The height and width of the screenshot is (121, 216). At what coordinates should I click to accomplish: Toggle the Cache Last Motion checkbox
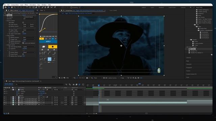(x=23, y=43)
